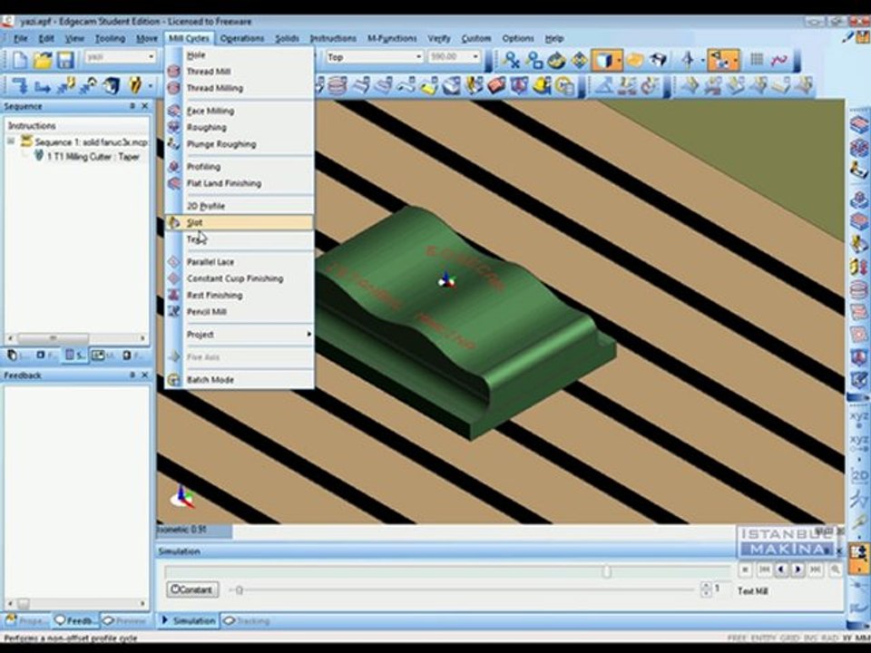The image size is (871, 653).
Task: Click the view rotate globe icon
Action: coord(556,60)
